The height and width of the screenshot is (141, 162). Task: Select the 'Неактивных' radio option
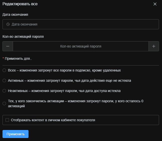point(4,91)
